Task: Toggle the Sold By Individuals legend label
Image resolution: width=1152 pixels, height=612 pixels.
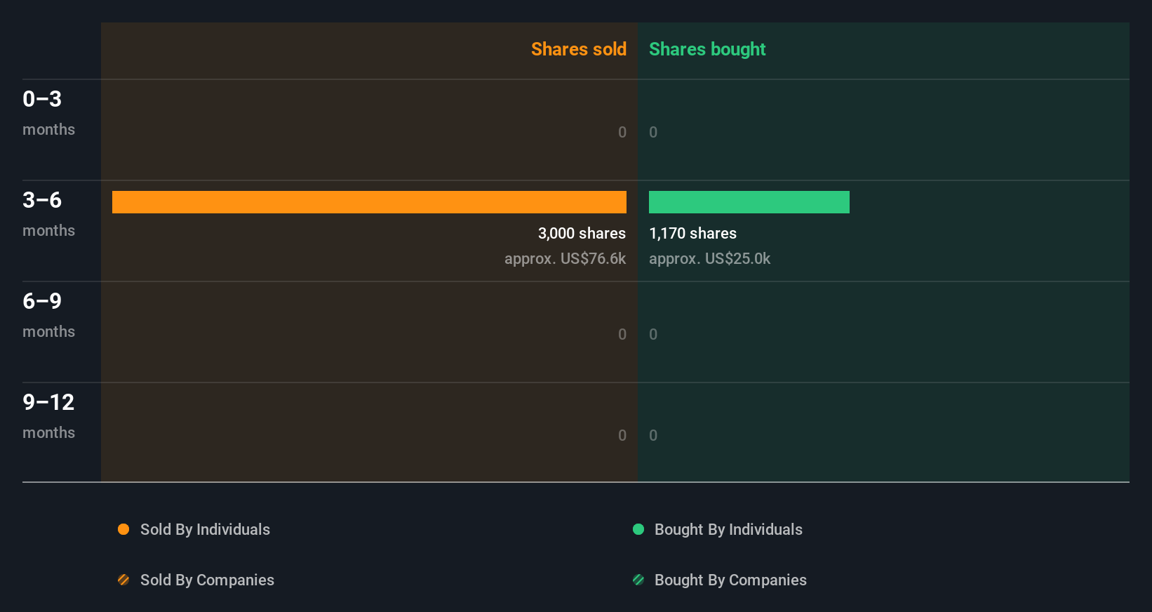Action: pos(205,529)
